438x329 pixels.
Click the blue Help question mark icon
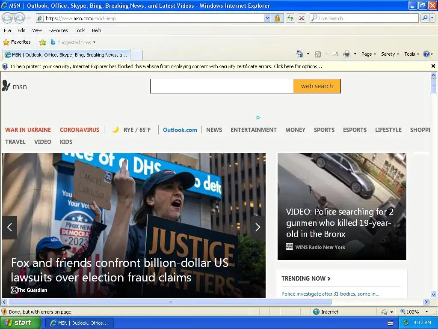[426, 54]
